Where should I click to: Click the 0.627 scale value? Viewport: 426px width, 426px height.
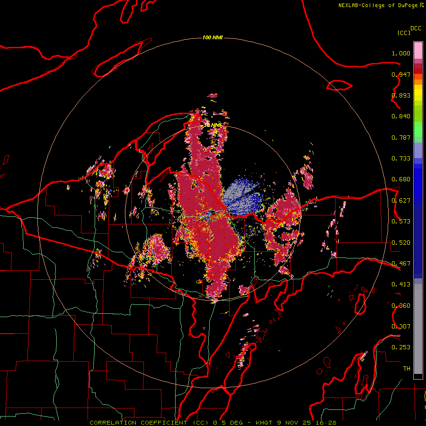(401, 201)
